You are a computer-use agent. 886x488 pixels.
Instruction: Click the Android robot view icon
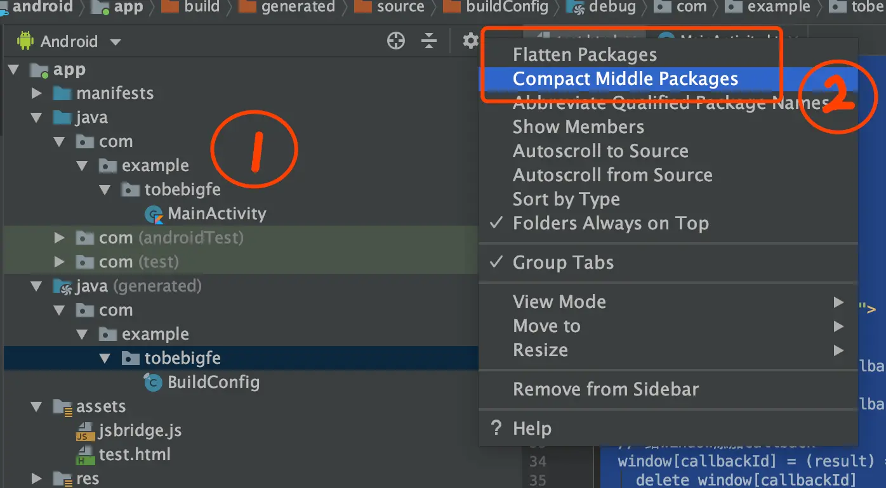(x=25, y=42)
